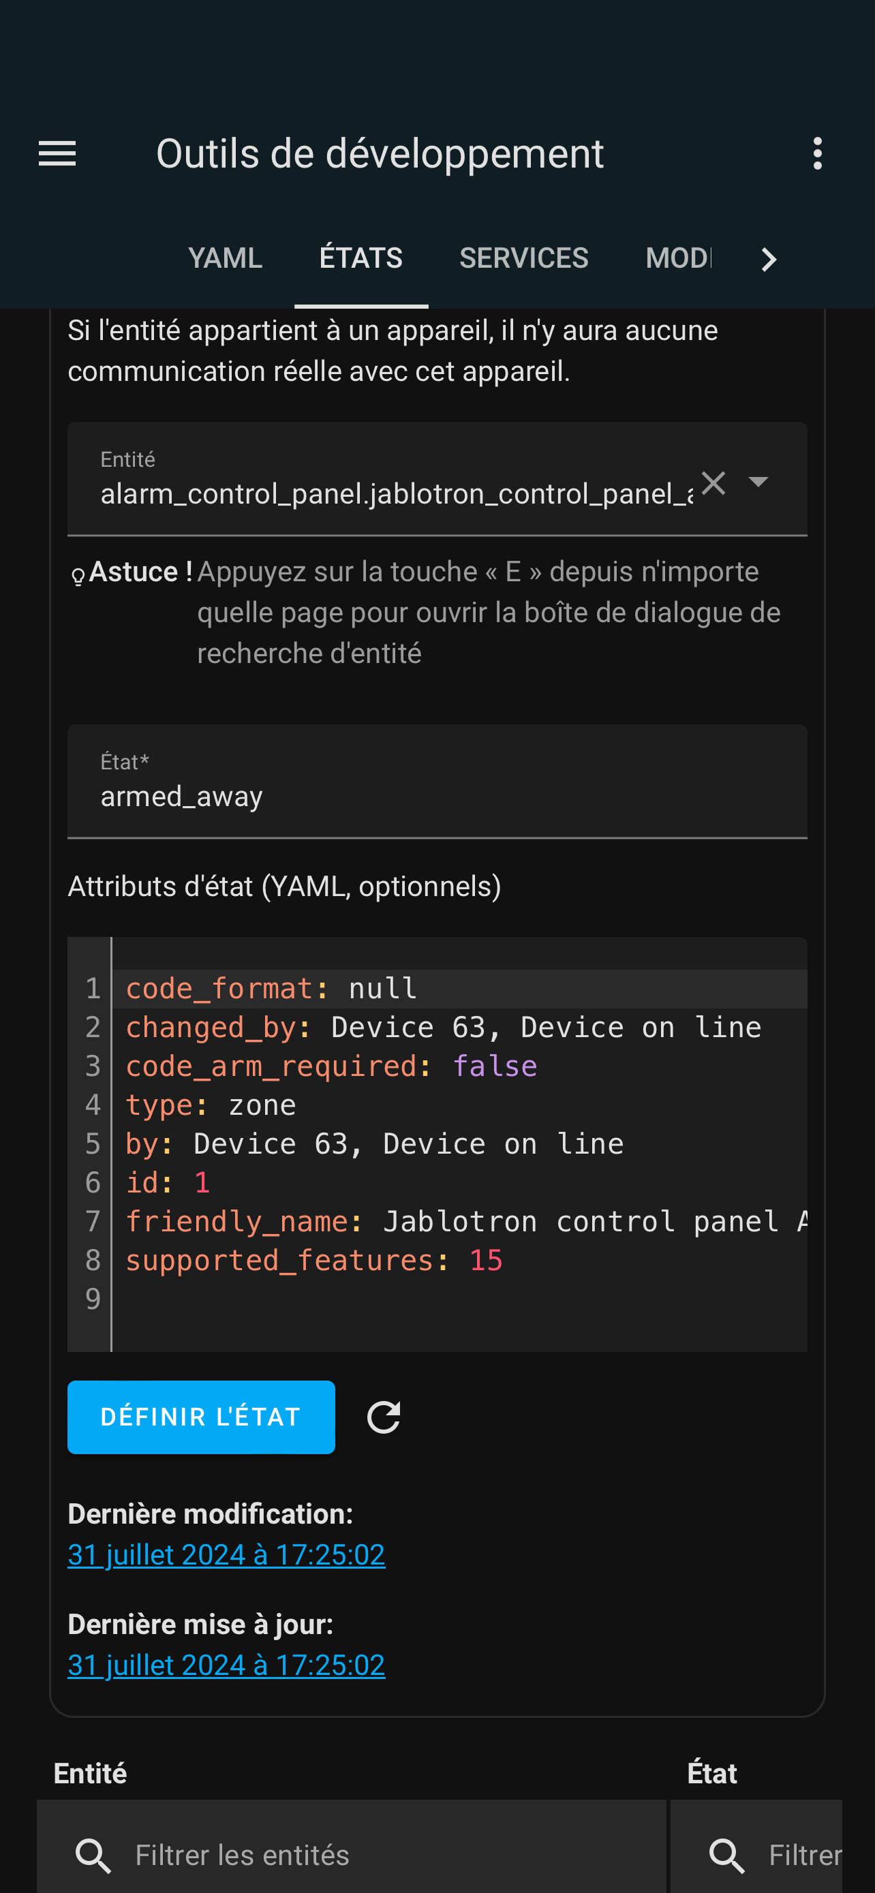Show more tabs with right chevron

point(769,260)
